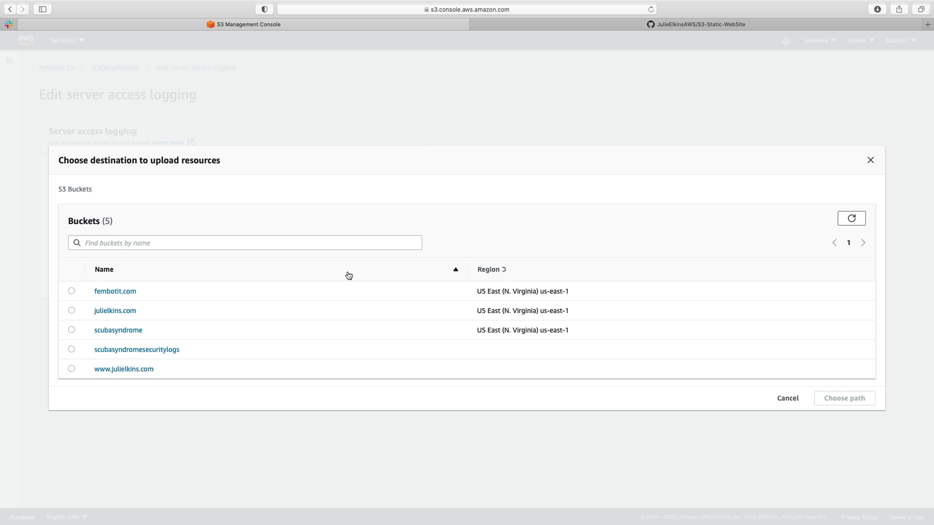Open the julielkins account dropdown
The image size is (934, 525).
click(x=820, y=40)
